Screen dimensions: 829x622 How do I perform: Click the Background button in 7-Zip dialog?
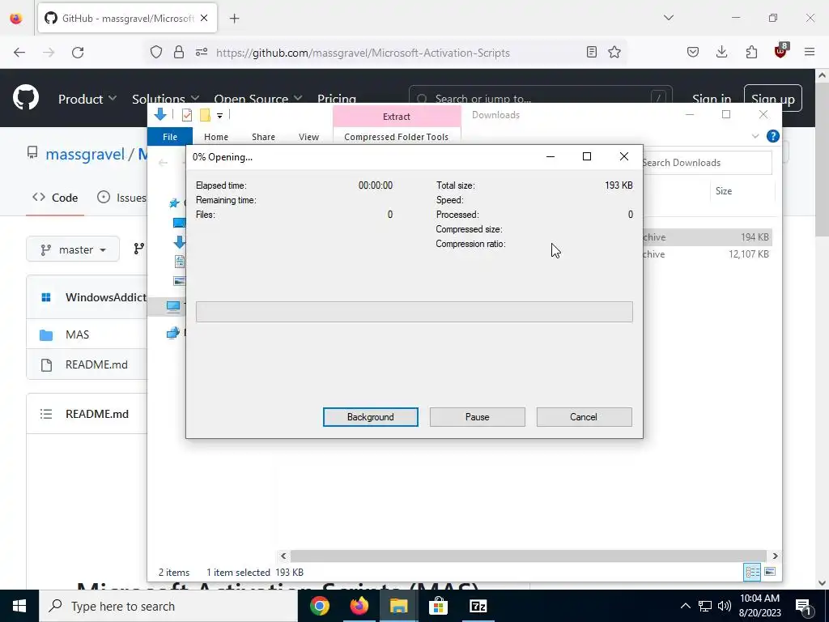[x=370, y=417]
